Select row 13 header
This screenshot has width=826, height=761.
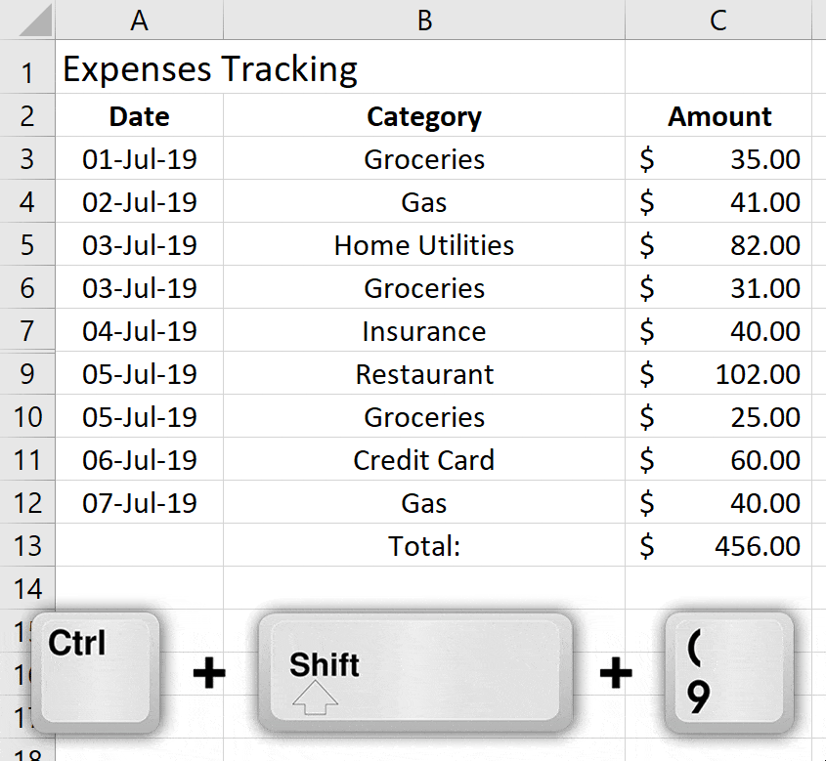(x=27, y=546)
